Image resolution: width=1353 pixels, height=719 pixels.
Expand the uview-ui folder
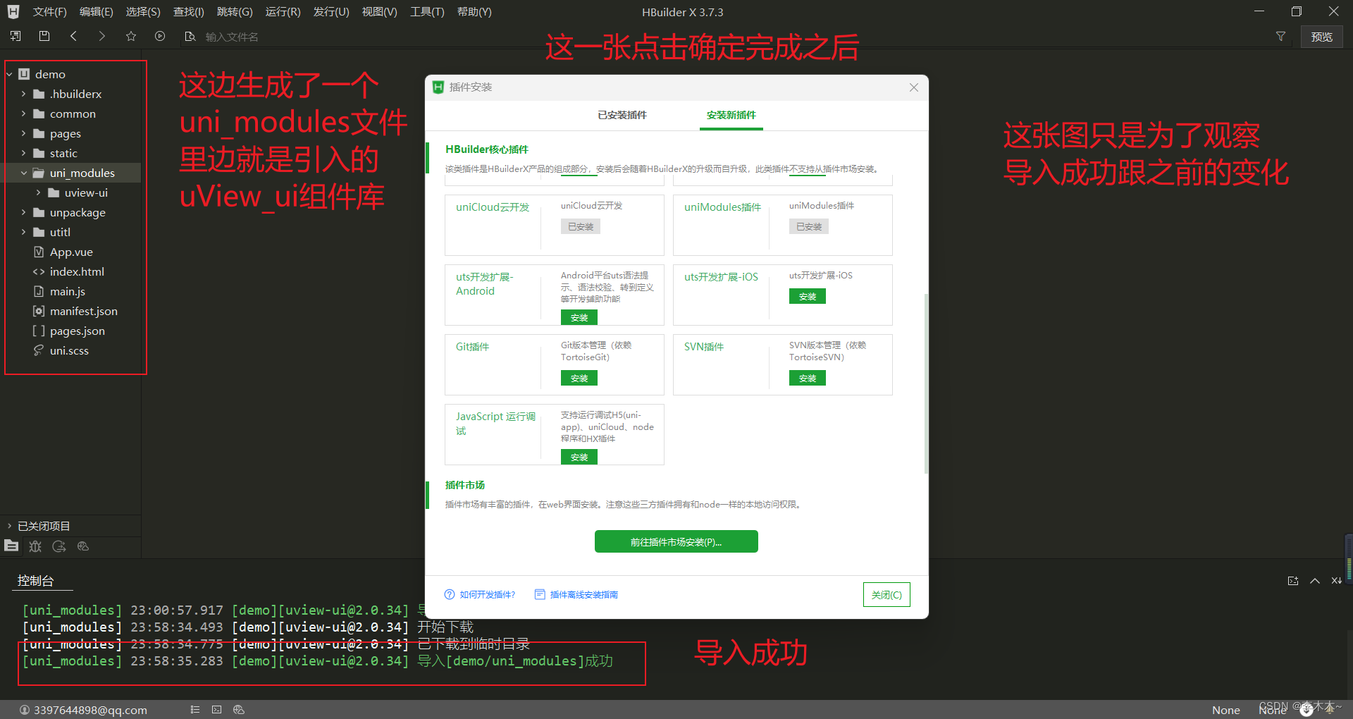point(38,192)
